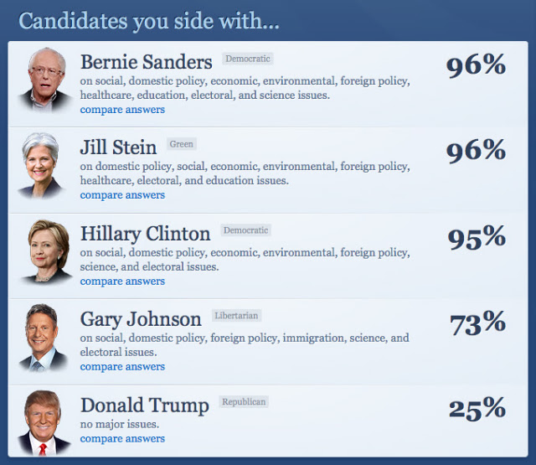The width and height of the screenshot is (536, 465).
Task: Open compare answers for Hillary Clinton
Action: pyautogui.click(x=122, y=282)
